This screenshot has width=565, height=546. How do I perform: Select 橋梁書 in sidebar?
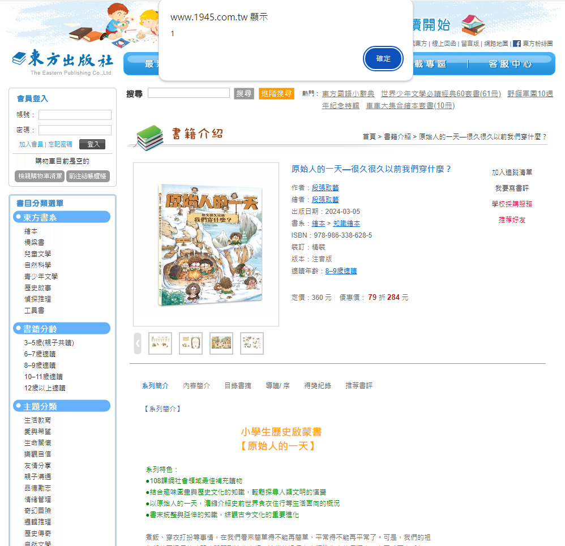[x=34, y=242]
